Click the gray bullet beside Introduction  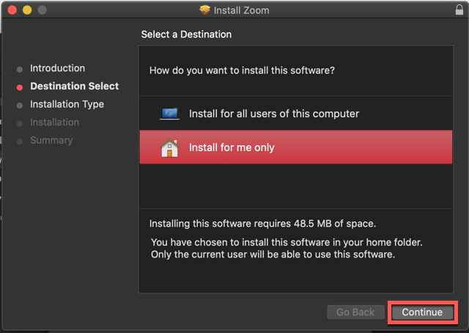20,70
